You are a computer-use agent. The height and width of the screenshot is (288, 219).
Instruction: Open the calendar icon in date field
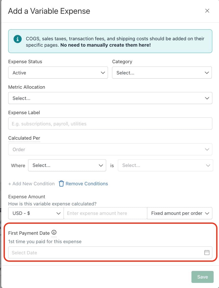click(207, 252)
